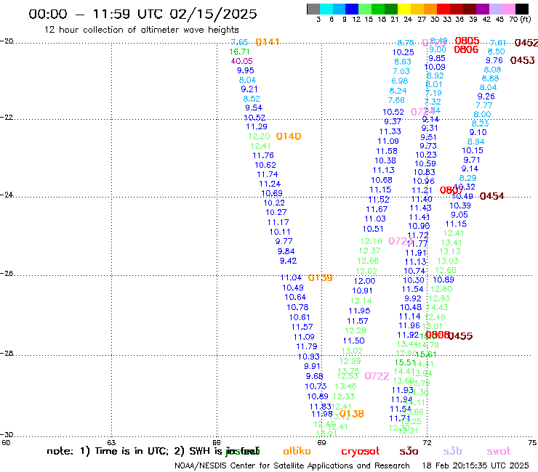Click the purple wave height value 40.05
This screenshot has width=538, height=472.
tap(241, 61)
